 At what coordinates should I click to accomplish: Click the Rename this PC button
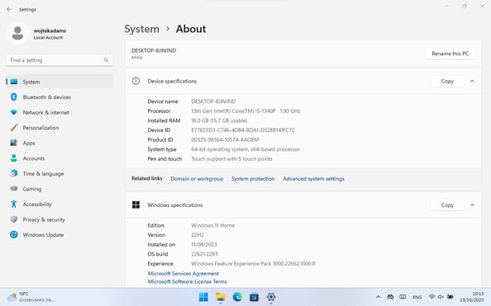tap(450, 54)
